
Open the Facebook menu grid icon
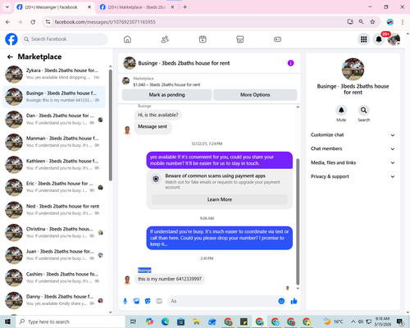tap(363, 39)
